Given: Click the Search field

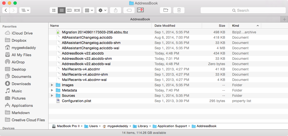Looking at the screenshot, I should click(x=243, y=10).
